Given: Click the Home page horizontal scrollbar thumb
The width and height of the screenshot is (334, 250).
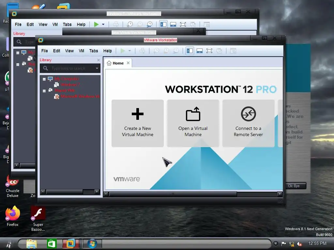Looking at the screenshot, I should pyautogui.click(x=173, y=194).
